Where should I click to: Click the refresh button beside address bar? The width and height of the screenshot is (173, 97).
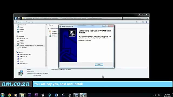coord(121,18)
